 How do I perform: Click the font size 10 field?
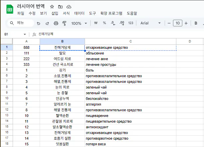tap(178, 23)
